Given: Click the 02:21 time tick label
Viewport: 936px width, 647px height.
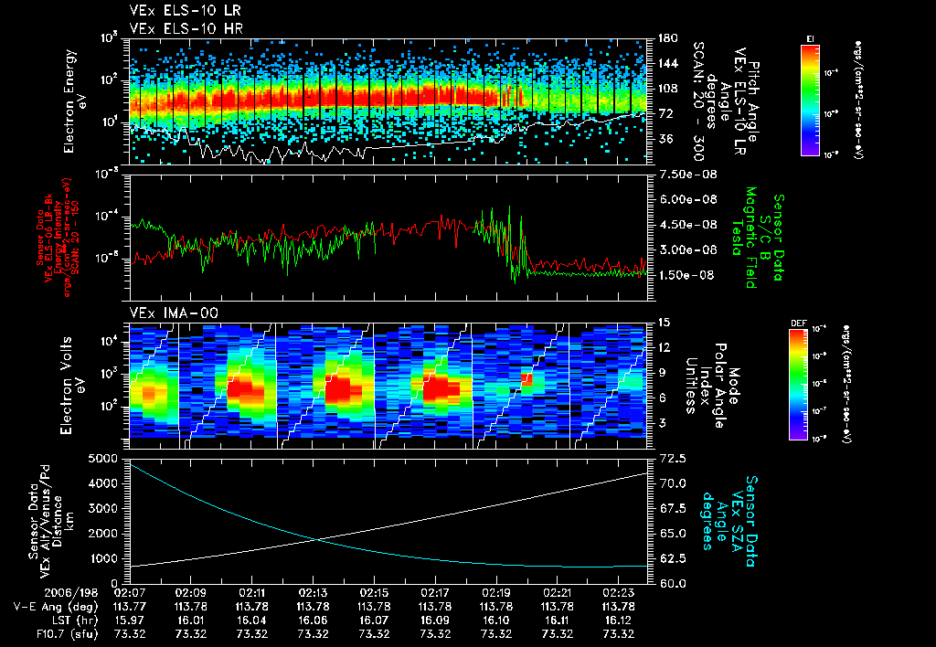Looking at the screenshot, I should coord(558,593).
